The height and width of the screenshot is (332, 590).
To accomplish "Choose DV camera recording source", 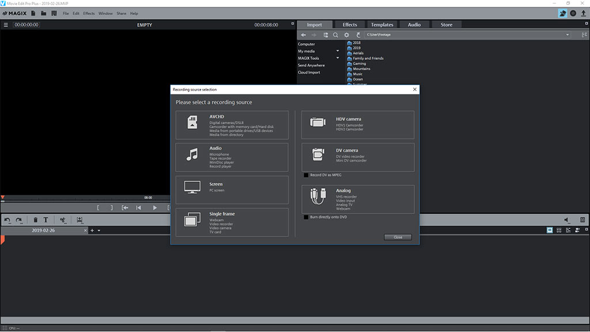I will point(358,157).
